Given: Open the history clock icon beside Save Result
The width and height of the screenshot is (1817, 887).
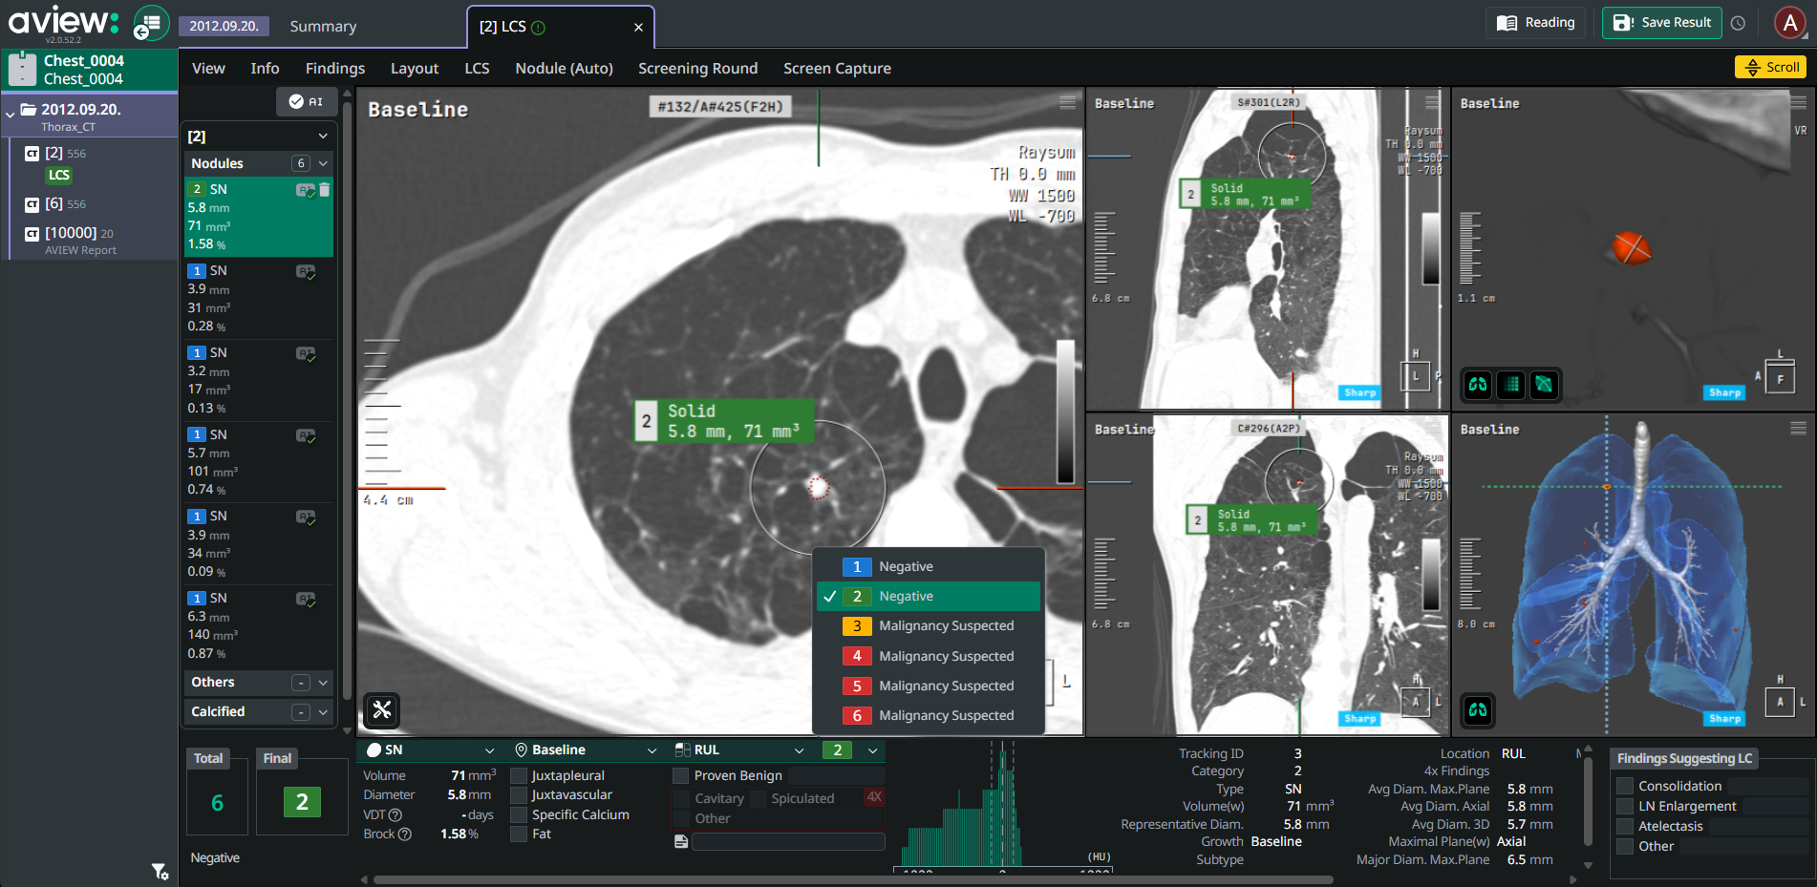Looking at the screenshot, I should tap(1739, 23).
